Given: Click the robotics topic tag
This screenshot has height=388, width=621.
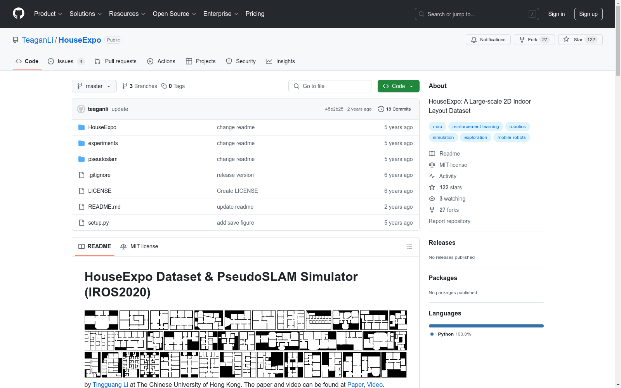Looking at the screenshot, I should [x=517, y=126].
